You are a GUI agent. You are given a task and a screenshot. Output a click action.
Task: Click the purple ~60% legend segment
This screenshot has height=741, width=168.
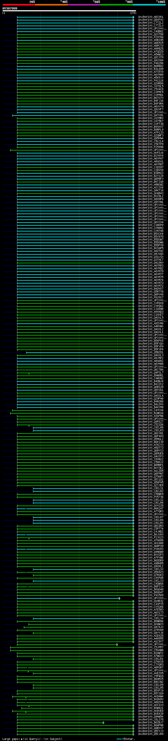point(84,5)
